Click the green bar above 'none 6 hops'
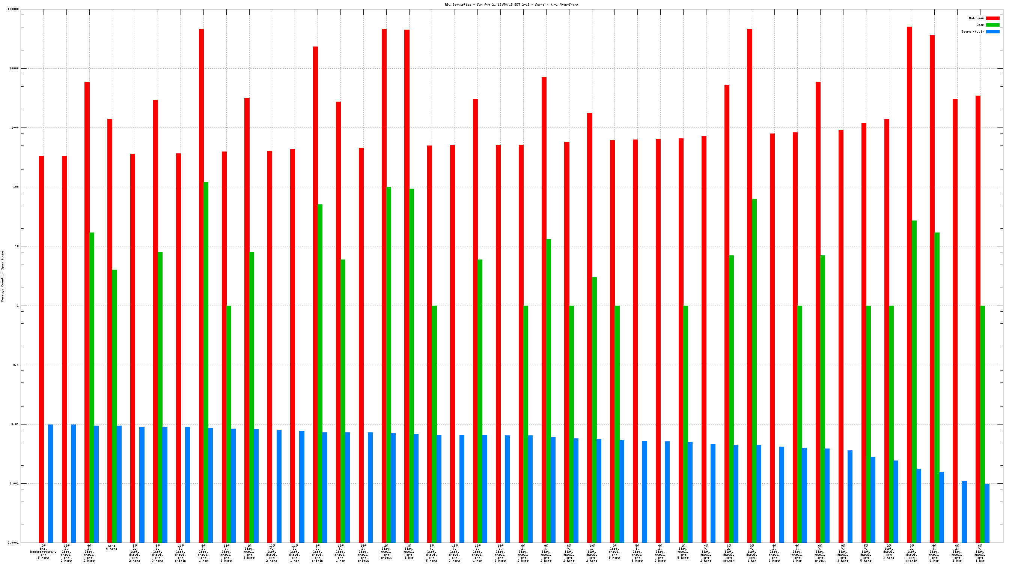 (114, 406)
